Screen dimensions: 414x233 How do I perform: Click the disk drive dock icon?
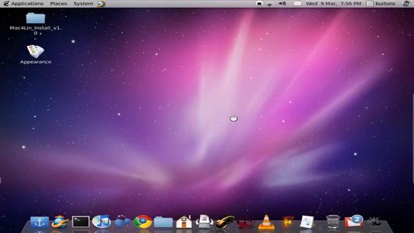204,221
